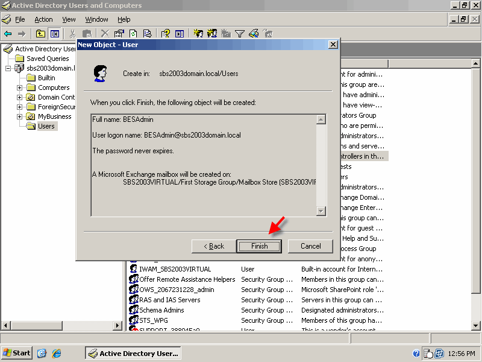Select the Users folder in the tree
482x362 pixels.
coord(46,126)
